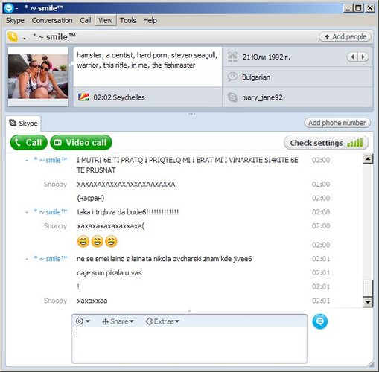Click the Add people button
This screenshot has height=372, width=379.
click(x=345, y=37)
